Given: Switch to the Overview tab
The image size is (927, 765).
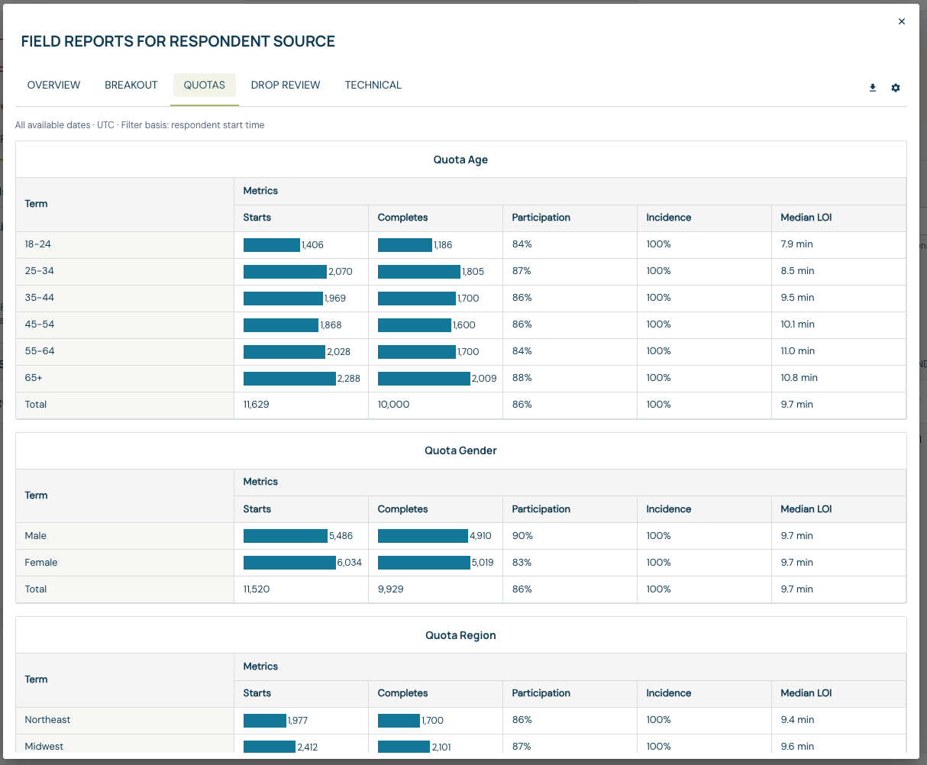Looking at the screenshot, I should pos(53,86).
